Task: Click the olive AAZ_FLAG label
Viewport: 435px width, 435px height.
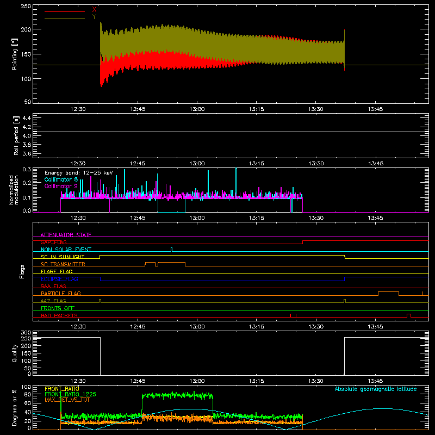Action: tap(53, 301)
